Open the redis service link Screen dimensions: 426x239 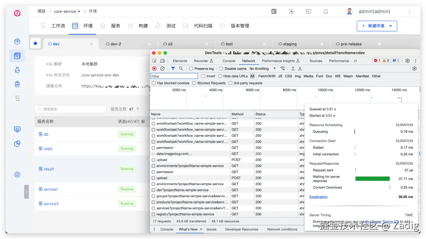click(x=48, y=149)
